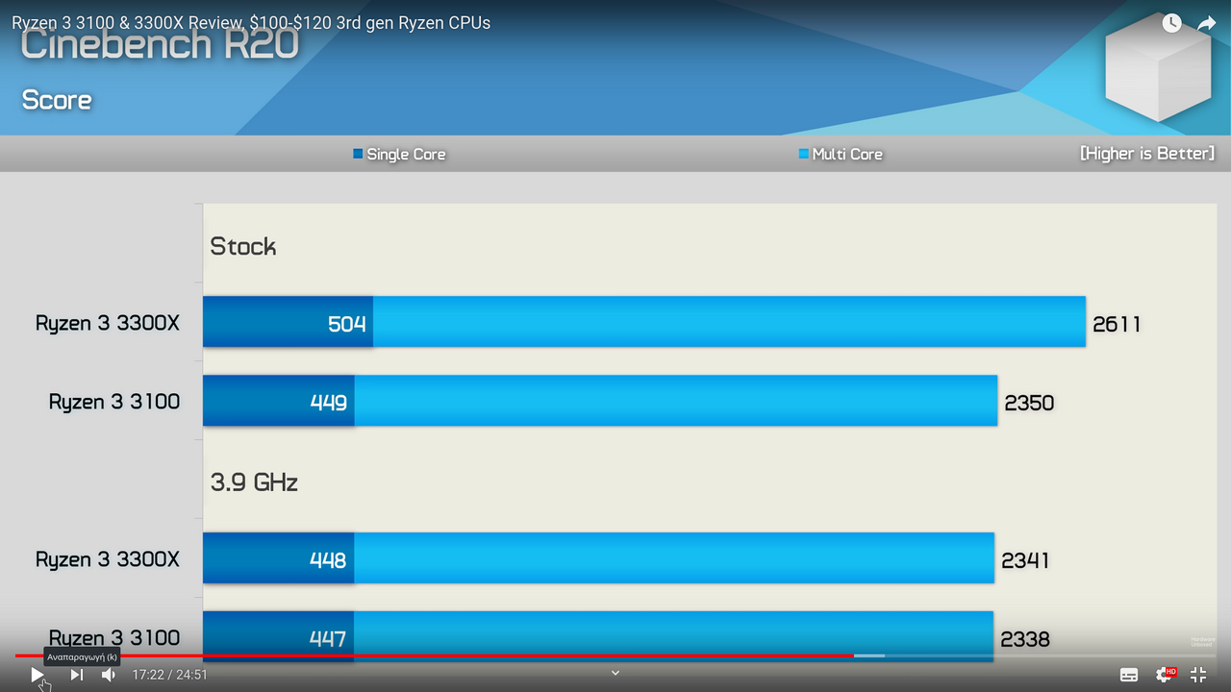Mute the video volume
Screen dimensions: 1231x692
tap(109, 675)
